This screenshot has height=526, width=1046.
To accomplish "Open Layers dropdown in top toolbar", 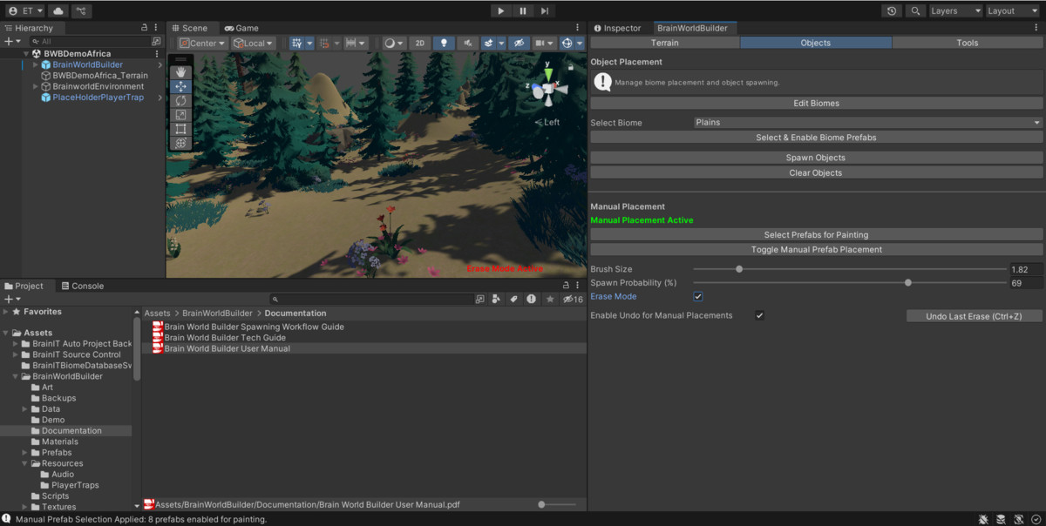I will (954, 10).
